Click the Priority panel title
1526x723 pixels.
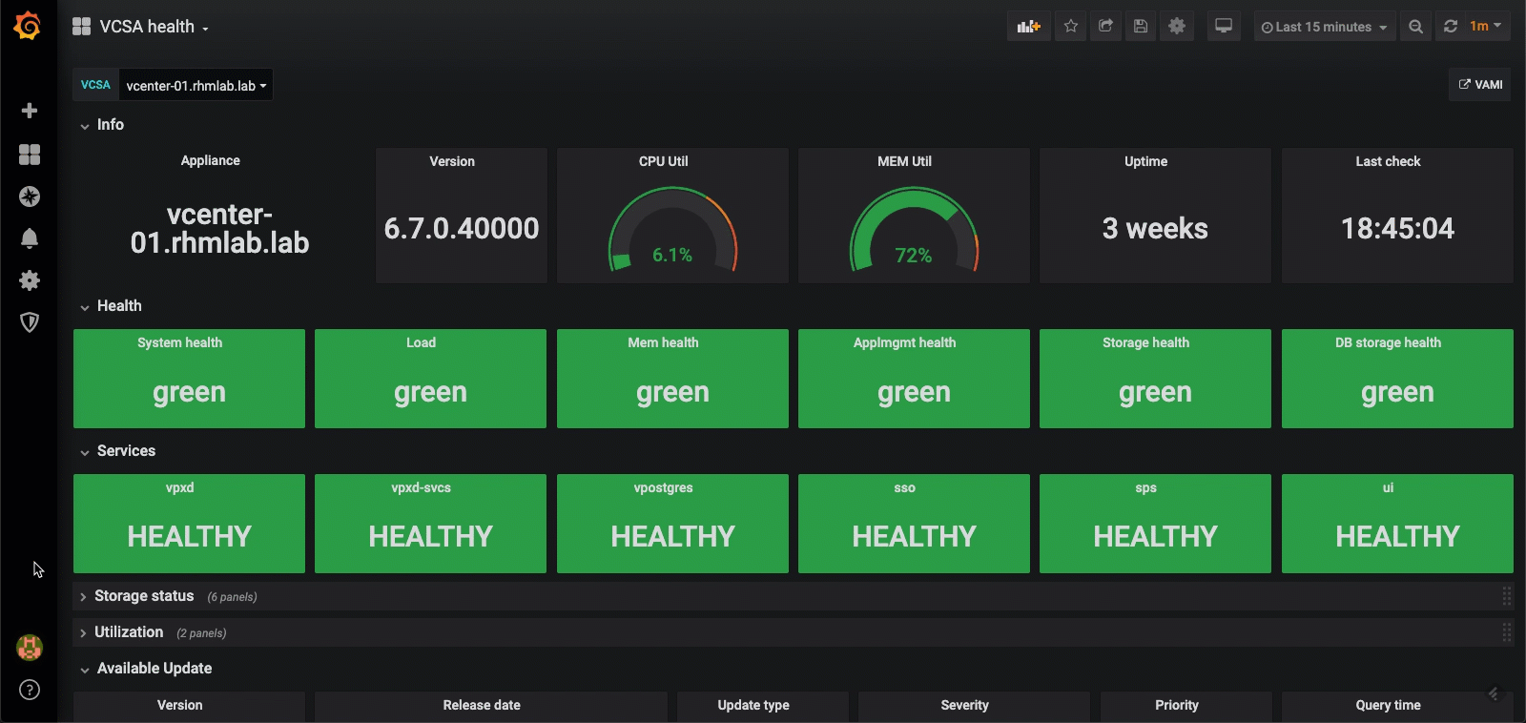pos(1177,705)
